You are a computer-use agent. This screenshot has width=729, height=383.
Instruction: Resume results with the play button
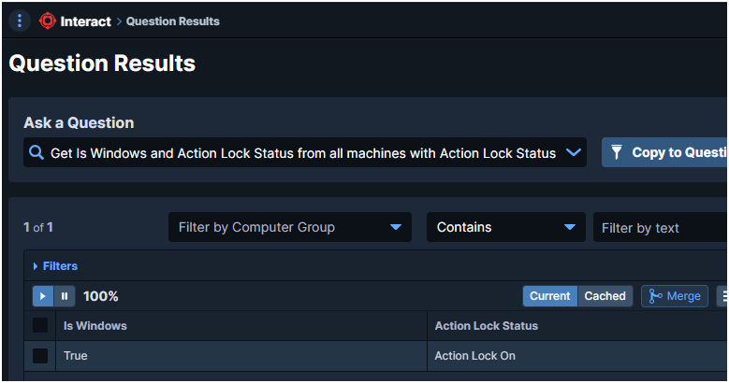[x=43, y=296]
